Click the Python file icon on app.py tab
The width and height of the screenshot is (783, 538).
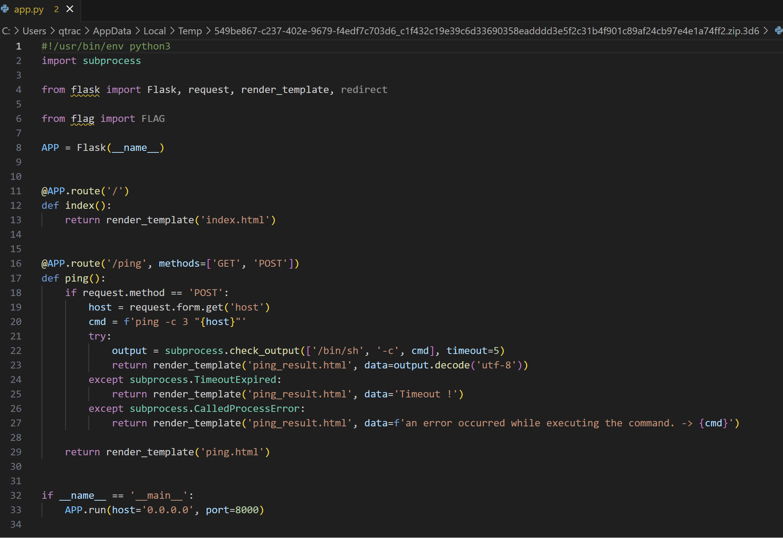[5, 9]
